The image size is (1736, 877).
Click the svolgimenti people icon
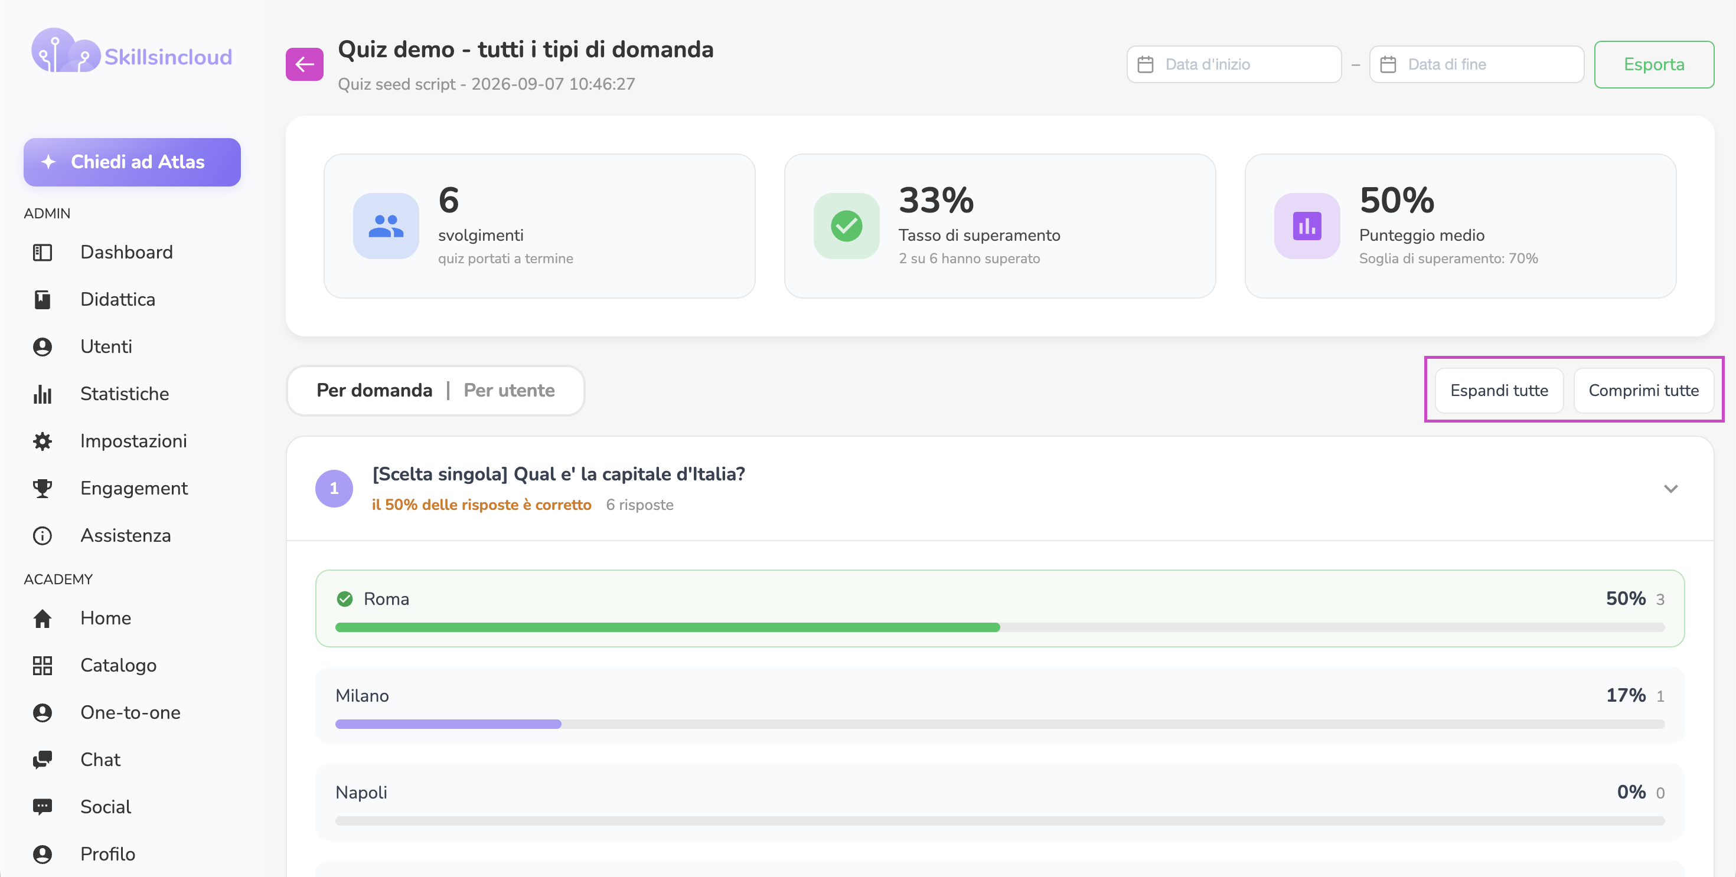click(386, 225)
